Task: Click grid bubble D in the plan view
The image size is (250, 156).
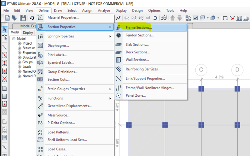Action: (x=237, y=70)
